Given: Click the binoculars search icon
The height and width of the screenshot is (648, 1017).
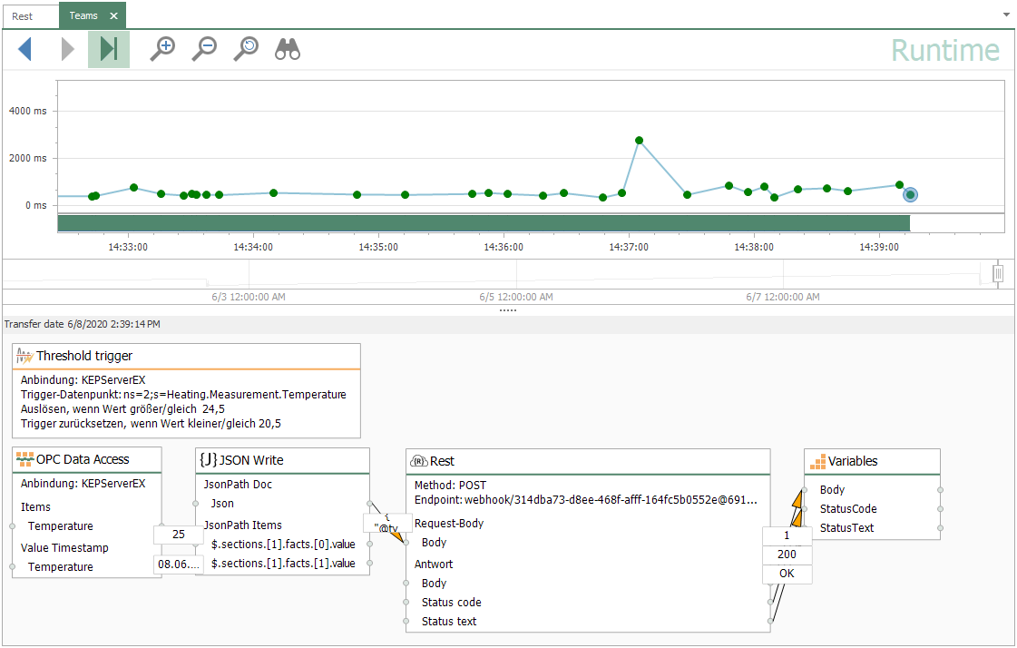Looking at the screenshot, I should click(x=288, y=49).
